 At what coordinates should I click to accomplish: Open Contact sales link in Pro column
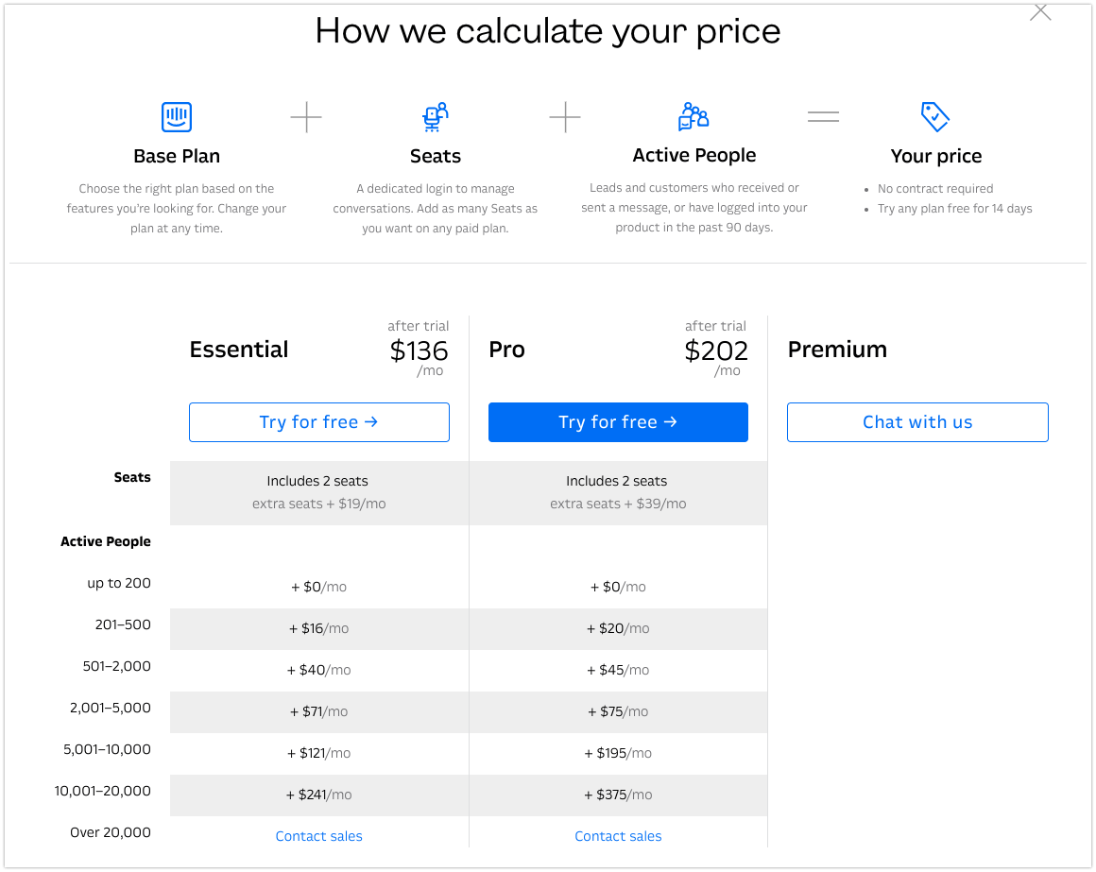[x=618, y=836]
